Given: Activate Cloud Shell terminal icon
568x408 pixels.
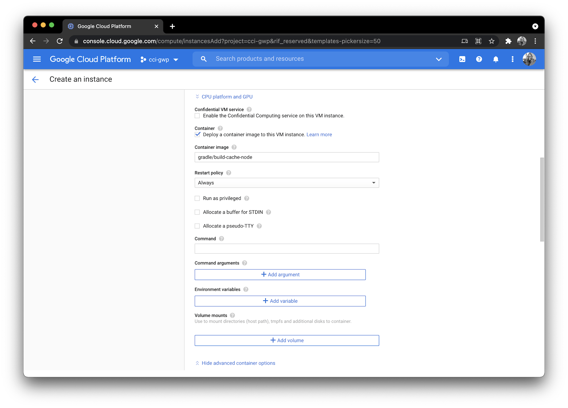Looking at the screenshot, I should pyautogui.click(x=462, y=59).
